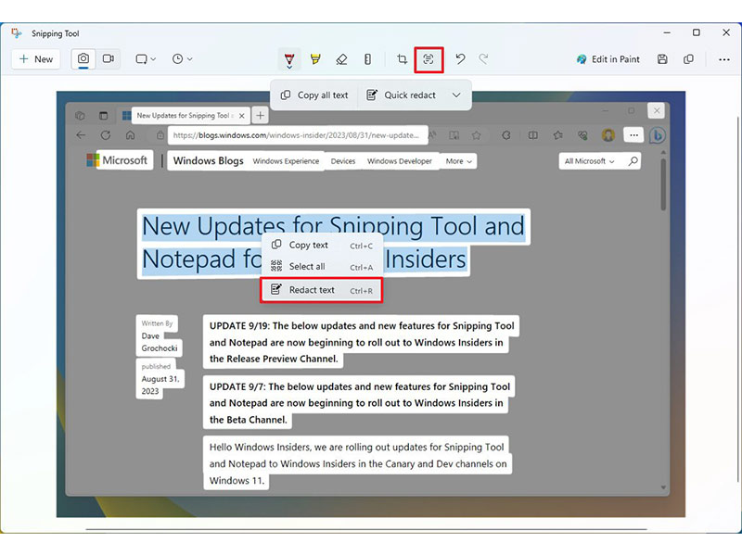This screenshot has width=742, height=556.
Task: Open Devices nav item
Action: 343,161
